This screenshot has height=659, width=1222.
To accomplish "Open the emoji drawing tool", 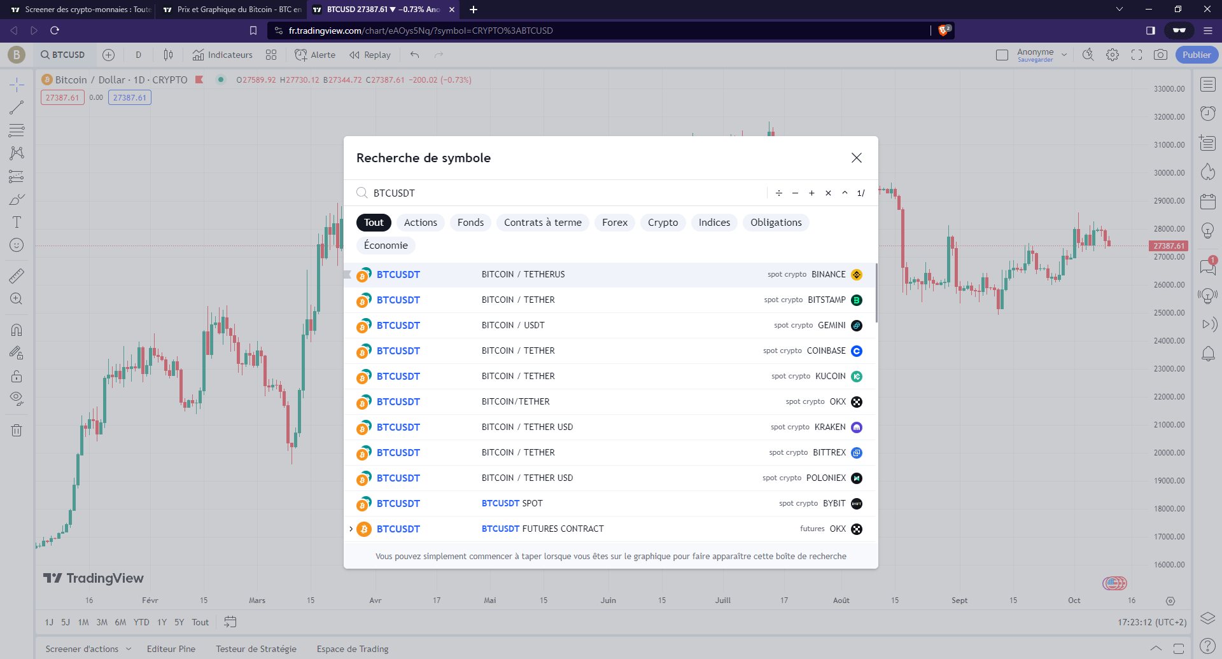I will [17, 244].
